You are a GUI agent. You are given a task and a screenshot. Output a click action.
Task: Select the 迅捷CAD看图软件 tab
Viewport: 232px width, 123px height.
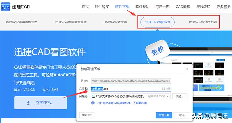point(157,22)
